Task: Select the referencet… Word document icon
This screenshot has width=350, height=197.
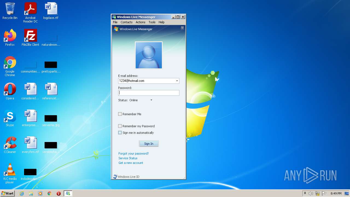Action: (51, 91)
